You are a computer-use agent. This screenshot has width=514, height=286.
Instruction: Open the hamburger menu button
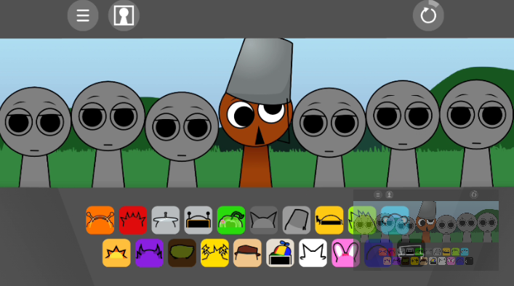83,15
